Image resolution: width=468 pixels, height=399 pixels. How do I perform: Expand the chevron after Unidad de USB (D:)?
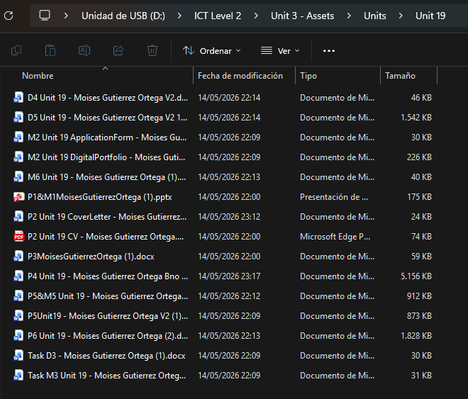(x=179, y=16)
